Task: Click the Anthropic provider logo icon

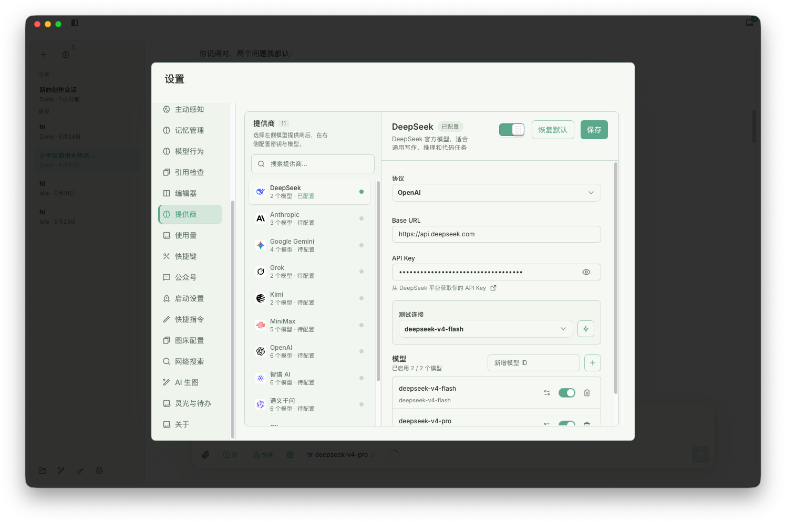Action: [260, 218]
